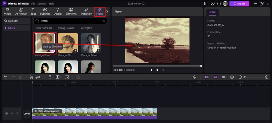Select the Vintage Film thumbnail
The height and width of the screenshot is (123, 272).
click(68, 43)
